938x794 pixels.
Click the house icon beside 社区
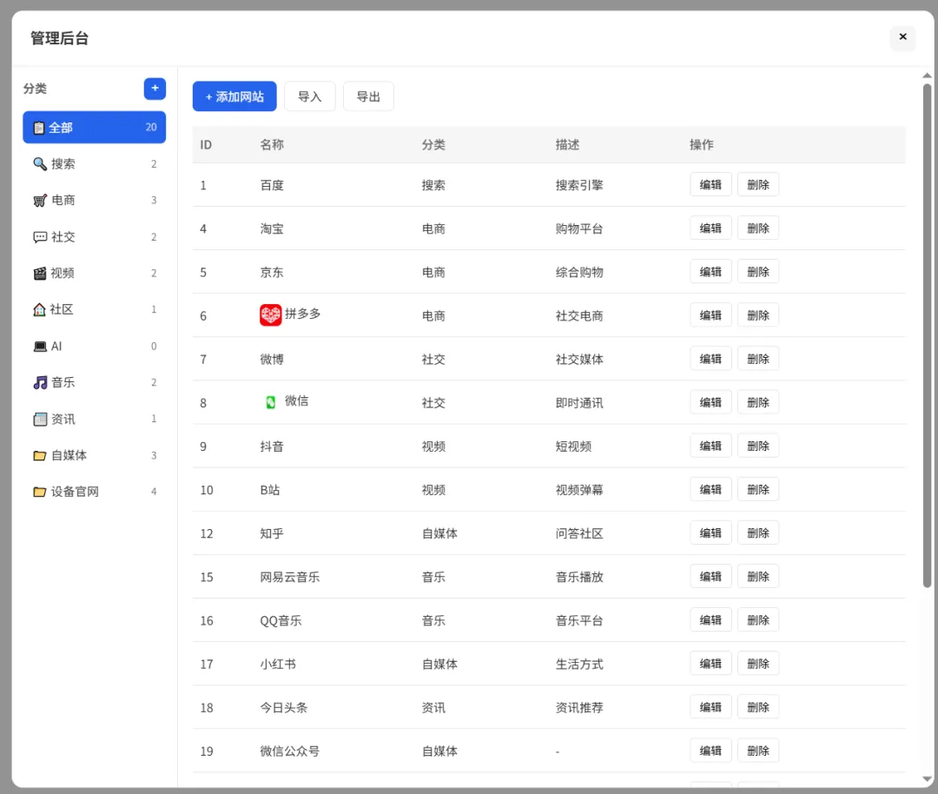39,309
